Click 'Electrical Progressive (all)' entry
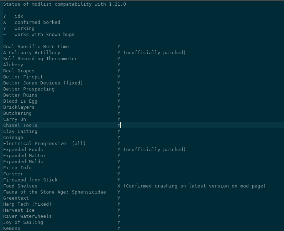The image size is (284, 231). click(44, 144)
